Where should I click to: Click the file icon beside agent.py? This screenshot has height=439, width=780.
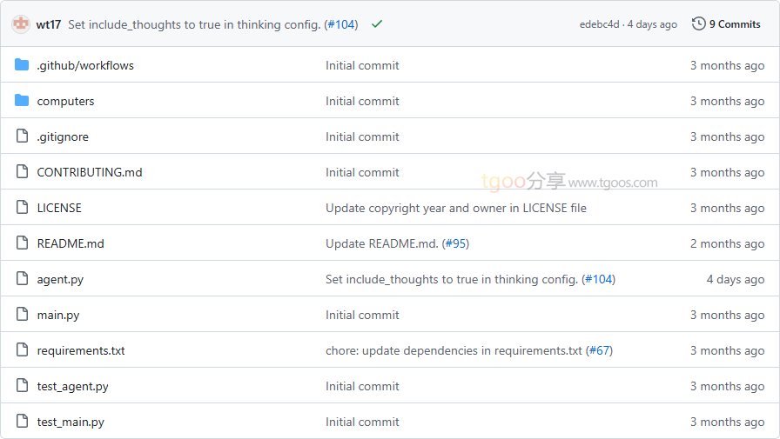coord(22,278)
